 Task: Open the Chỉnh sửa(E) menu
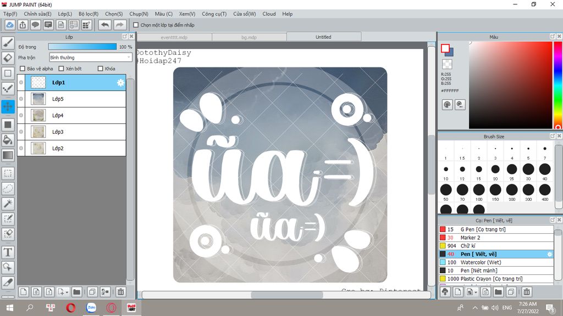tap(38, 14)
